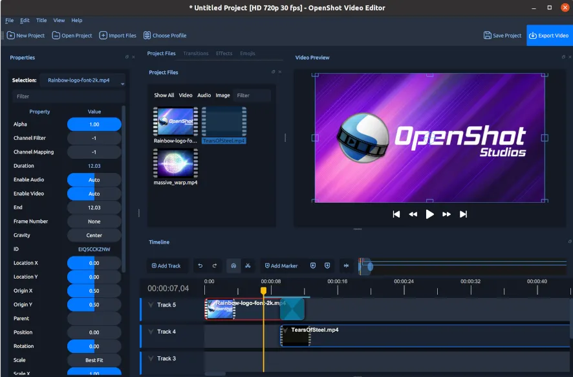Set Enable Audio property to Auto
This screenshot has height=377, width=573.
coord(94,179)
